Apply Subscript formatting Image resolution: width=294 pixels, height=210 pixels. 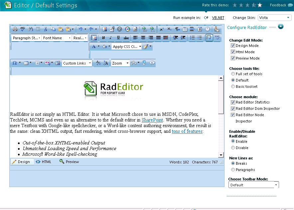pos(169,29)
